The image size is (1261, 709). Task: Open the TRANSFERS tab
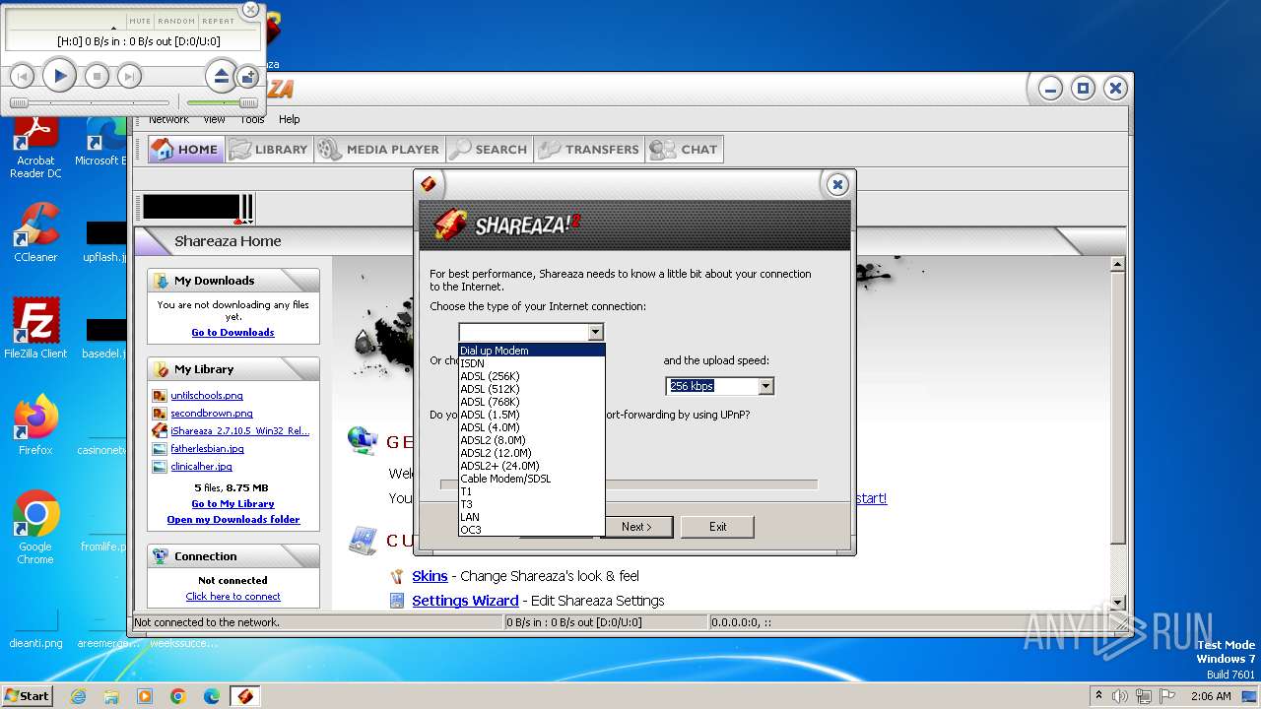(x=590, y=150)
